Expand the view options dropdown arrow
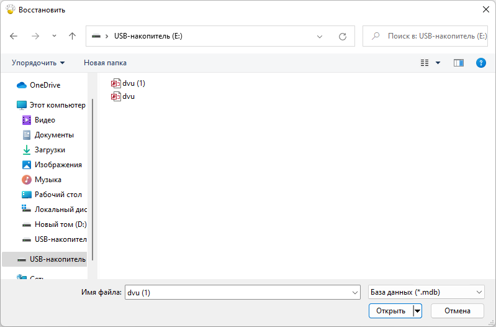496x327 pixels. pos(438,63)
